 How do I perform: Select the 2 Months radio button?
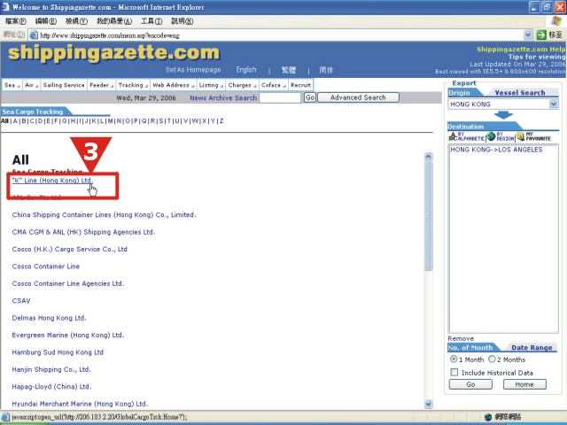point(492,359)
